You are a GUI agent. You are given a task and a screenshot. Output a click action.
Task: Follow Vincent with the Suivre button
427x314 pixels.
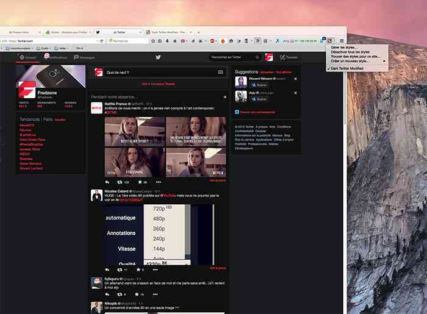[259, 85]
